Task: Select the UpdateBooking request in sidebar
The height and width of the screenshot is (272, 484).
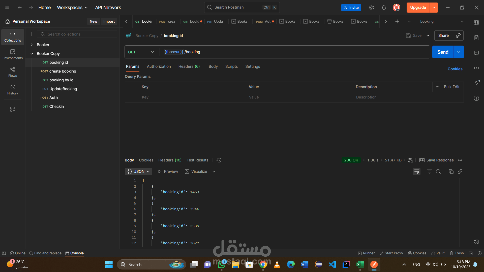Action: pos(63,89)
